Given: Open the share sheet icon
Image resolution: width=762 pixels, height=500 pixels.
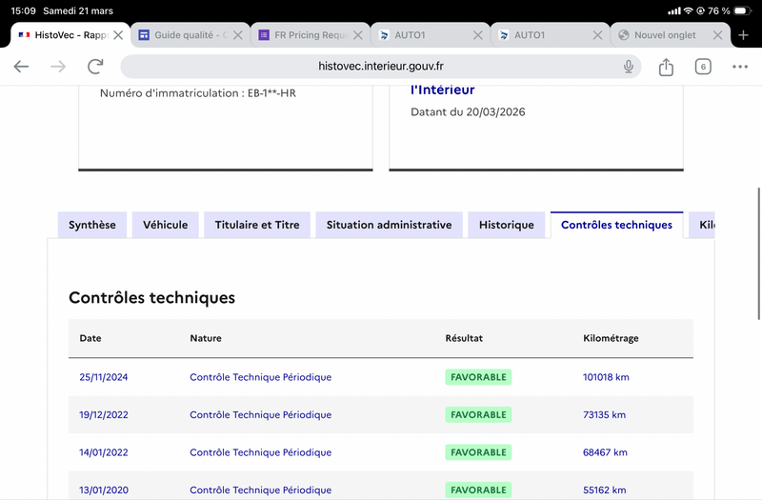Looking at the screenshot, I should (666, 67).
